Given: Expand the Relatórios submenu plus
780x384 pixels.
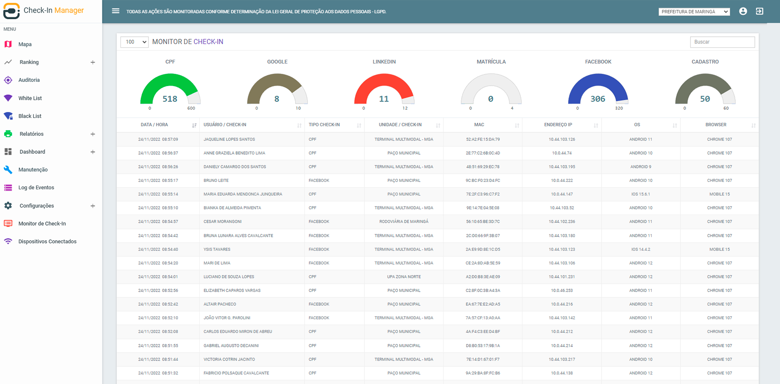Looking at the screenshot, I should click(93, 134).
